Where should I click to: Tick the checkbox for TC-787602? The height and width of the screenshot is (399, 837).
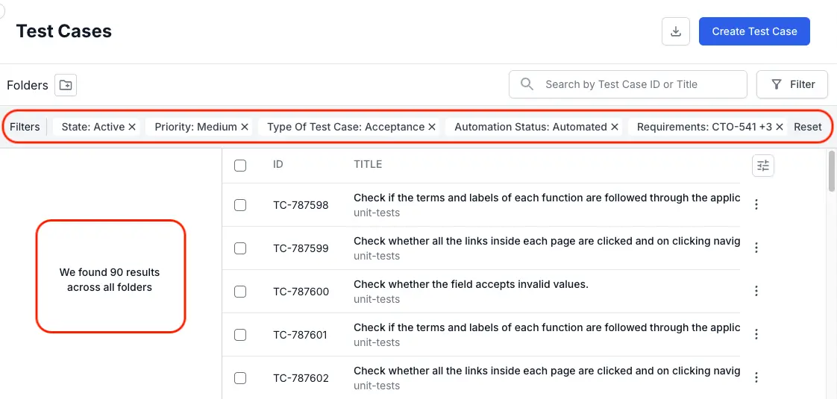coord(240,378)
